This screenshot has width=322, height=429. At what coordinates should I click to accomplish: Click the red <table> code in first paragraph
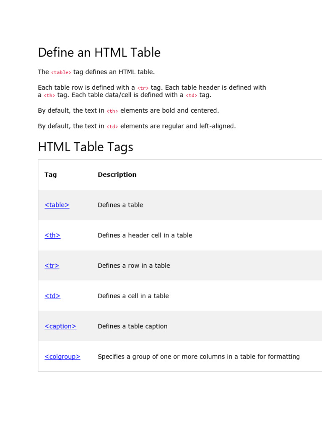click(x=61, y=72)
